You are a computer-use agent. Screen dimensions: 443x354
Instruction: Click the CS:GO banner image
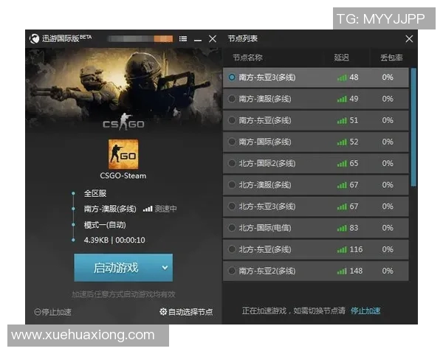123,90
